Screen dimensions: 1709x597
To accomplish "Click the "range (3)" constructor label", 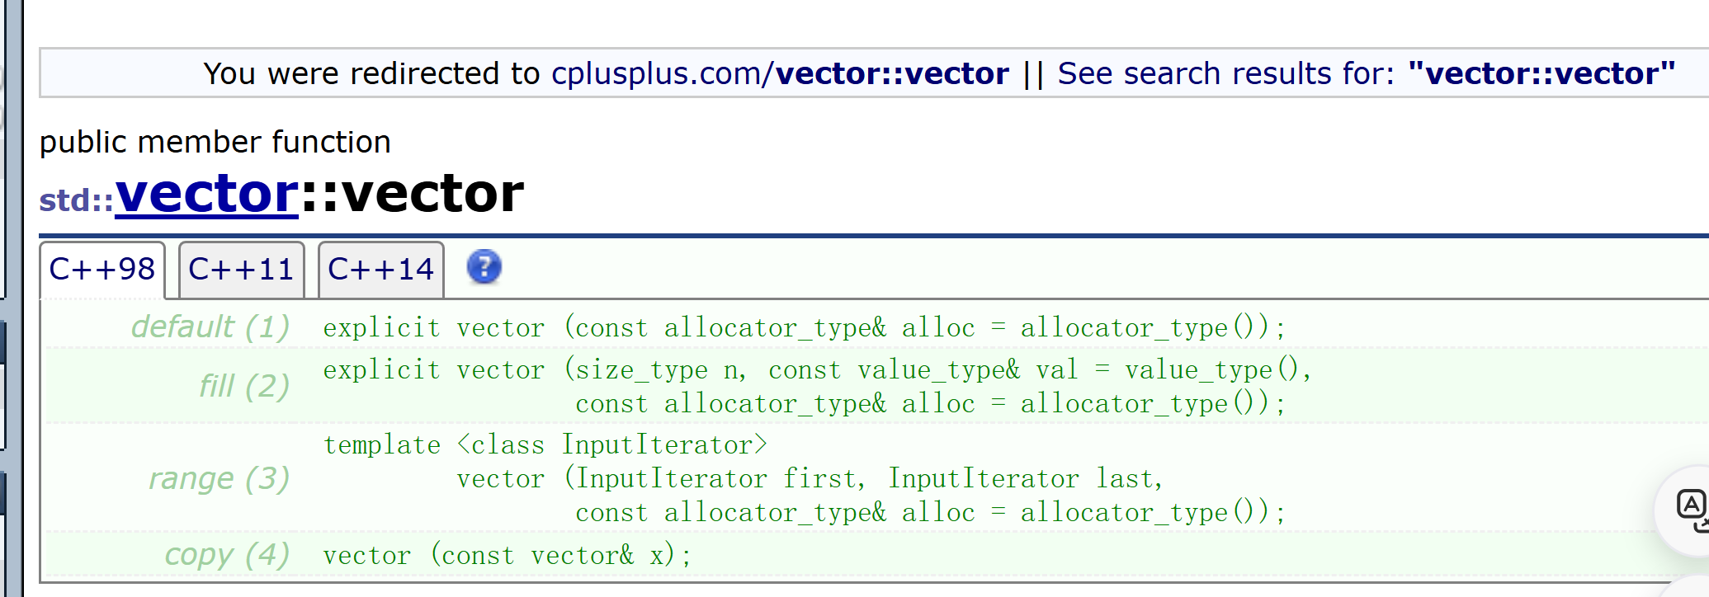I will pos(219,478).
